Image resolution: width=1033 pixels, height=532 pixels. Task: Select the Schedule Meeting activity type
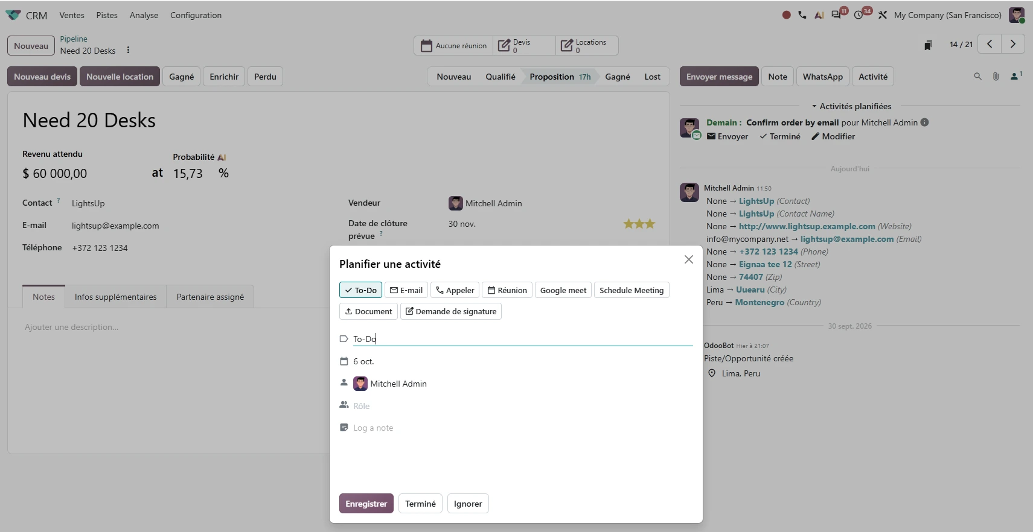(x=632, y=290)
